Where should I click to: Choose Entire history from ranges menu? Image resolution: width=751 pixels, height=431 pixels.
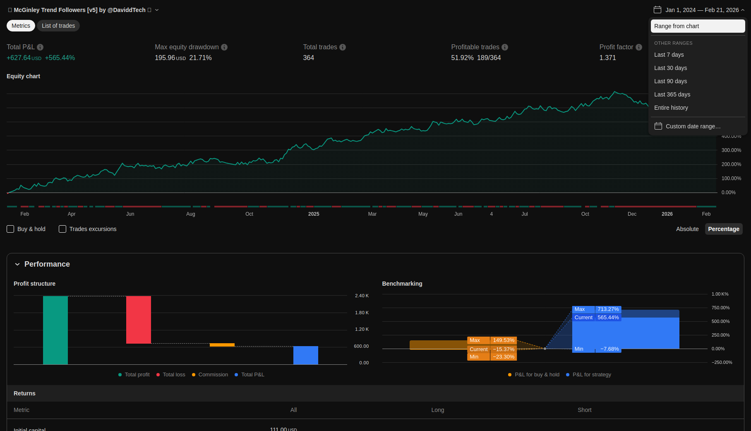pos(671,108)
